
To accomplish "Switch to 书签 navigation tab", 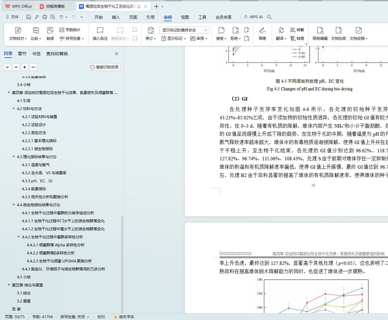I will coord(36,54).
